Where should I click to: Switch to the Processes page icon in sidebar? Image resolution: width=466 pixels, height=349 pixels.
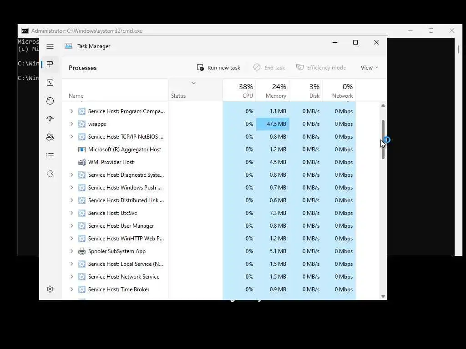coord(50,64)
